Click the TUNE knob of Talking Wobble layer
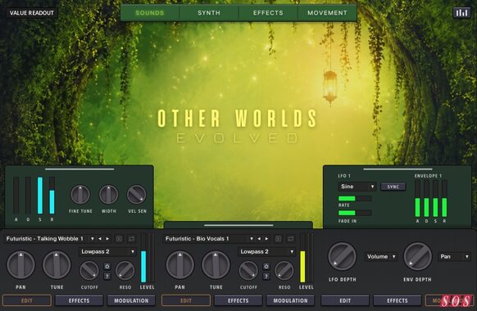The image size is (477, 311). coord(57,265)
